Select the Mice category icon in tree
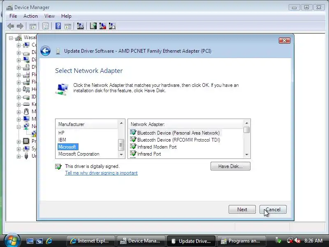329x247 pixels. point(26,112)
